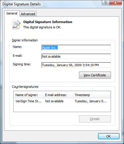The image size is (124, 144).
Task: Click the E-mail address column header
Action: click(x=58, y=95)
